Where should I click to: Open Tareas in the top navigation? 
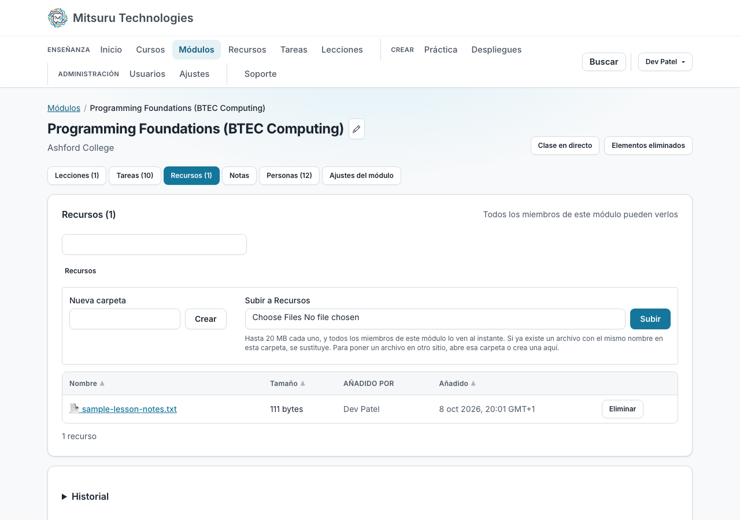click(294, 50)
